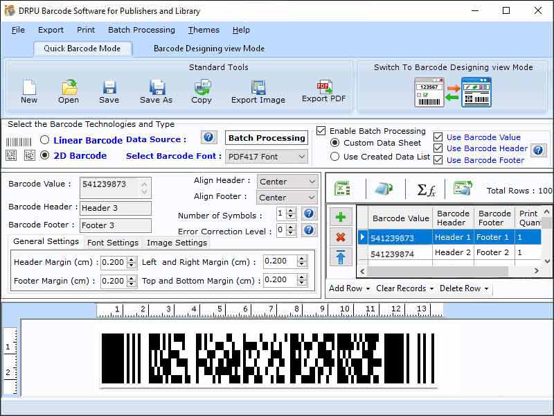This screenshot has height=416, width=554.
Task: Change the Align Header dropdown
Action: 287,181
